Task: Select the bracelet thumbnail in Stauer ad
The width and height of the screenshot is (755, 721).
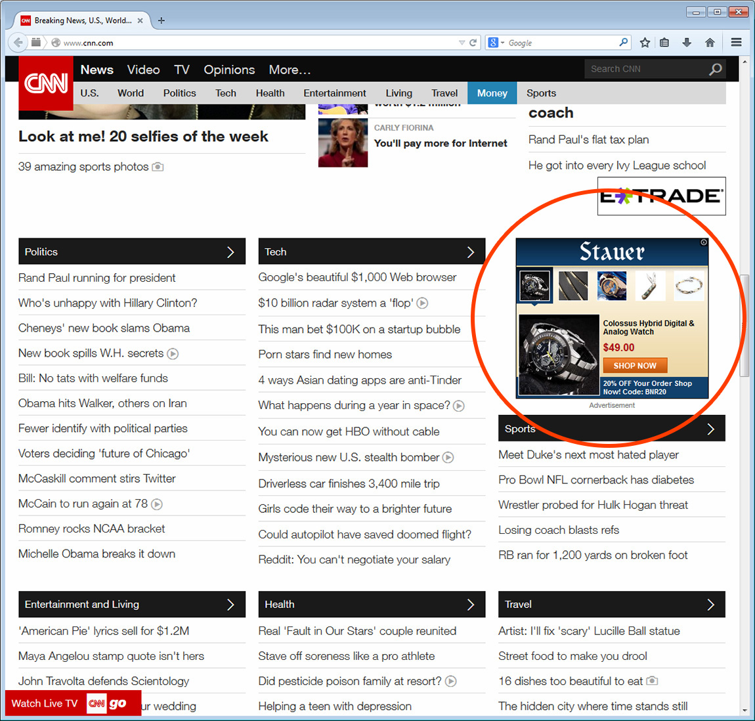Action: click(x=689, y=286)
